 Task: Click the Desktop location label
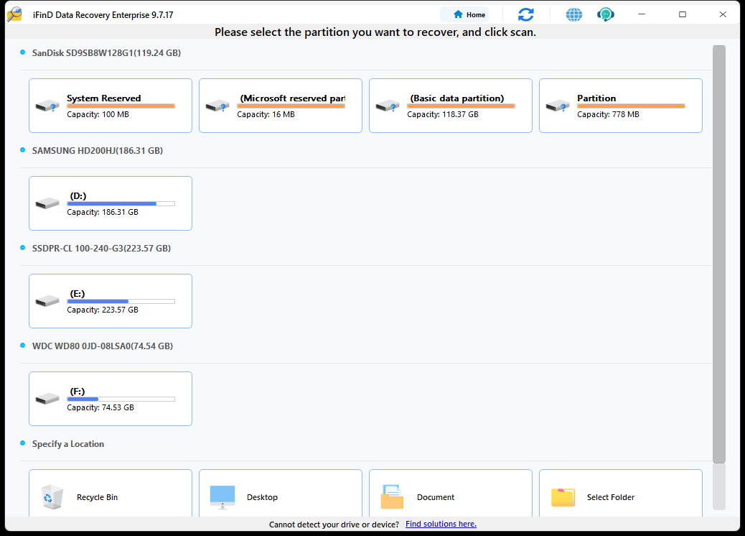[x=262, y=497]
